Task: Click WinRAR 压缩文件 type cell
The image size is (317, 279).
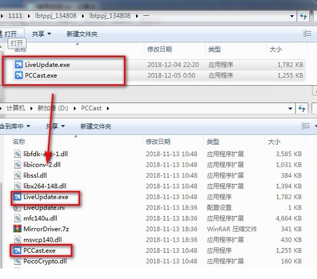Action: [232, 229]
